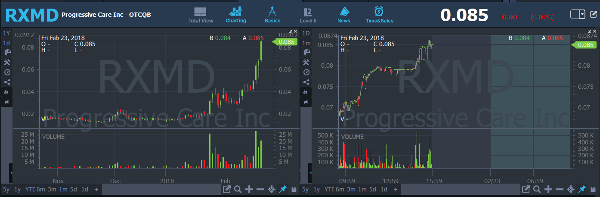Select 3m range on left chart
Image resolution: width=600 pixels, height=197 pixels.
(x=52, y=189)
